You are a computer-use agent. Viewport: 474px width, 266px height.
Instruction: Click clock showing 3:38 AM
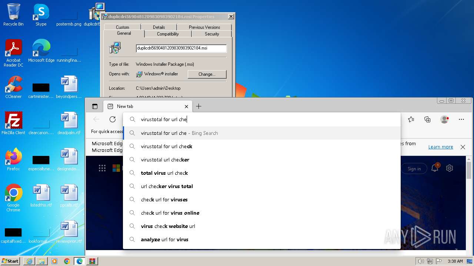[x=455, y=261]
